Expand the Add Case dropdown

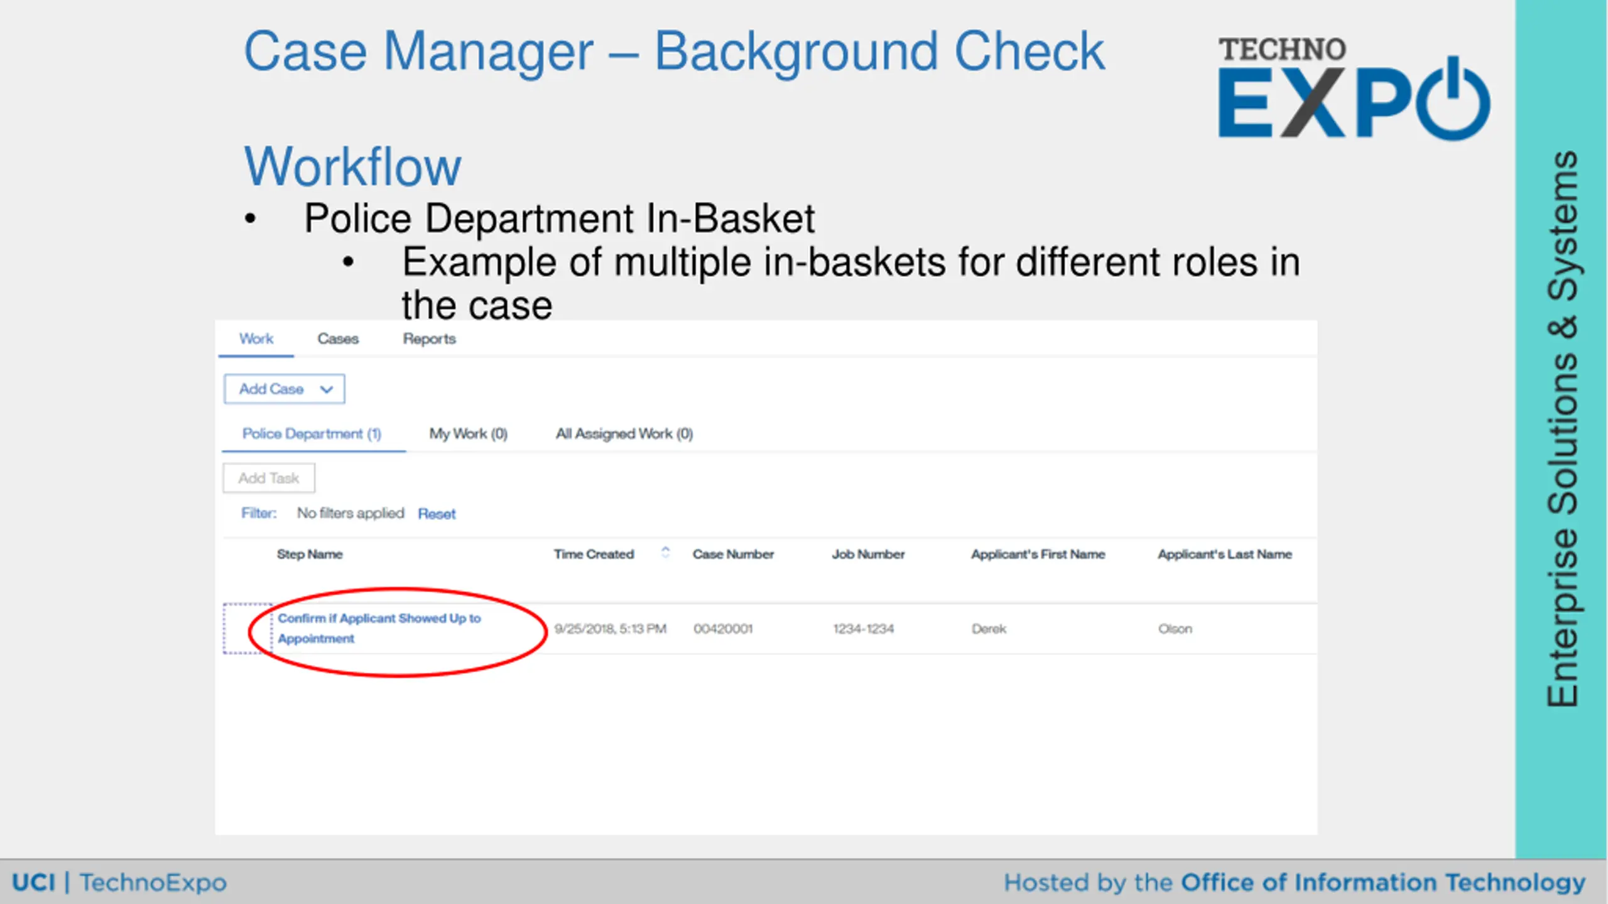click(x=284, y=389)
